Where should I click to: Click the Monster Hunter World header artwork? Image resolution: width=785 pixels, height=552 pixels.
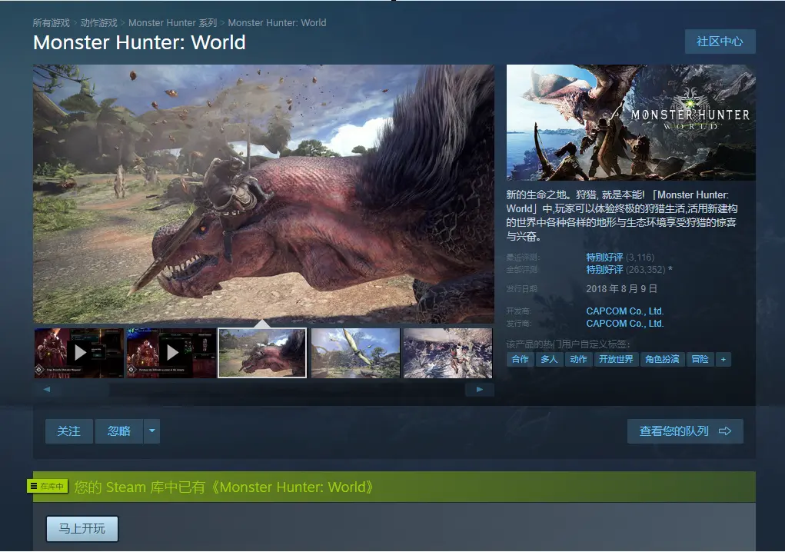click(x=630, y=122)
